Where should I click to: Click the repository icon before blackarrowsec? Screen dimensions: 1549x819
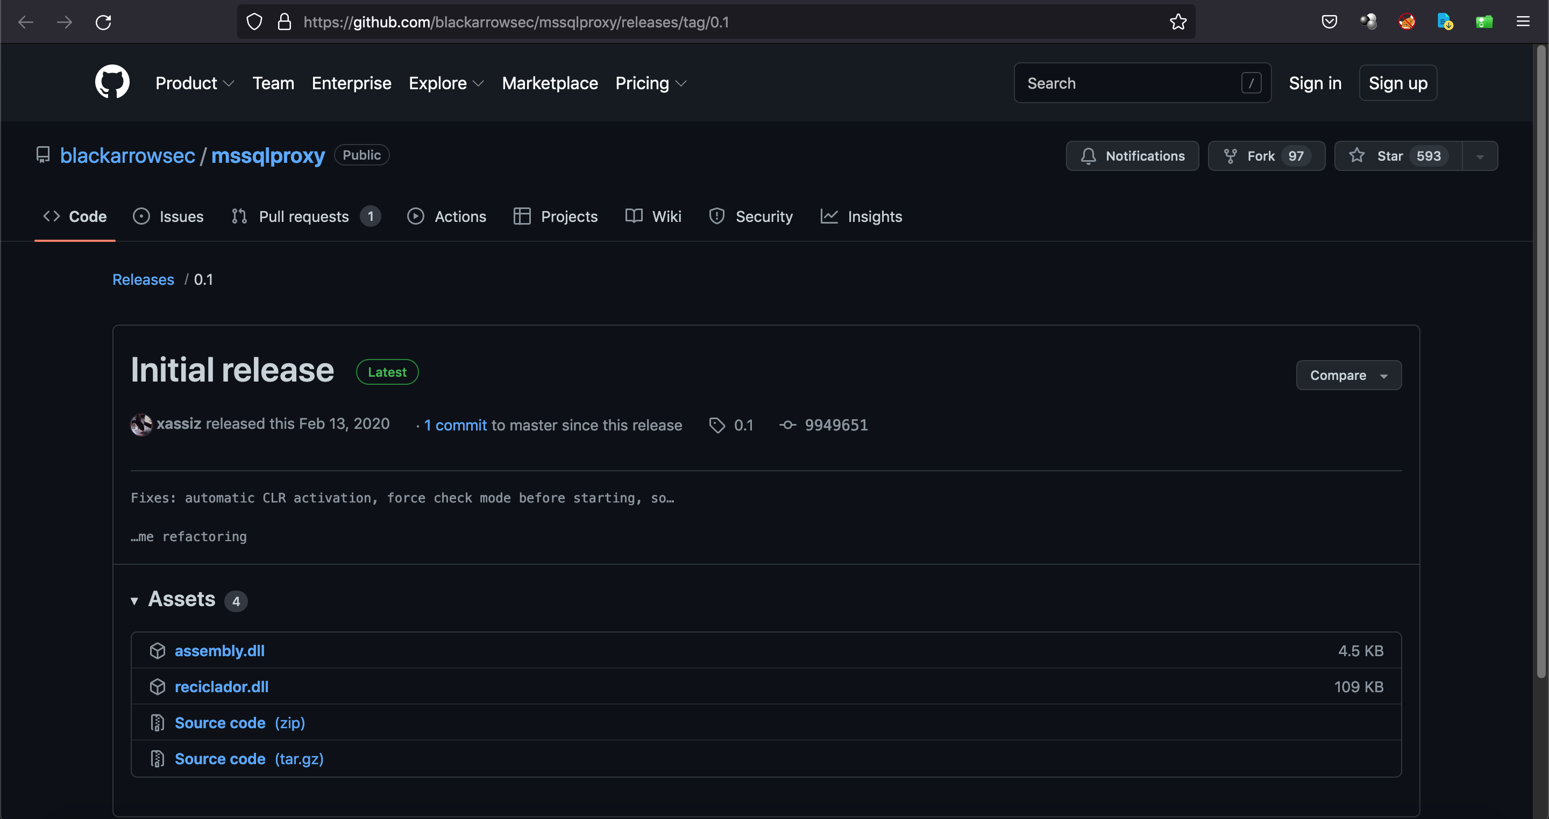click(x=42, y=155)
